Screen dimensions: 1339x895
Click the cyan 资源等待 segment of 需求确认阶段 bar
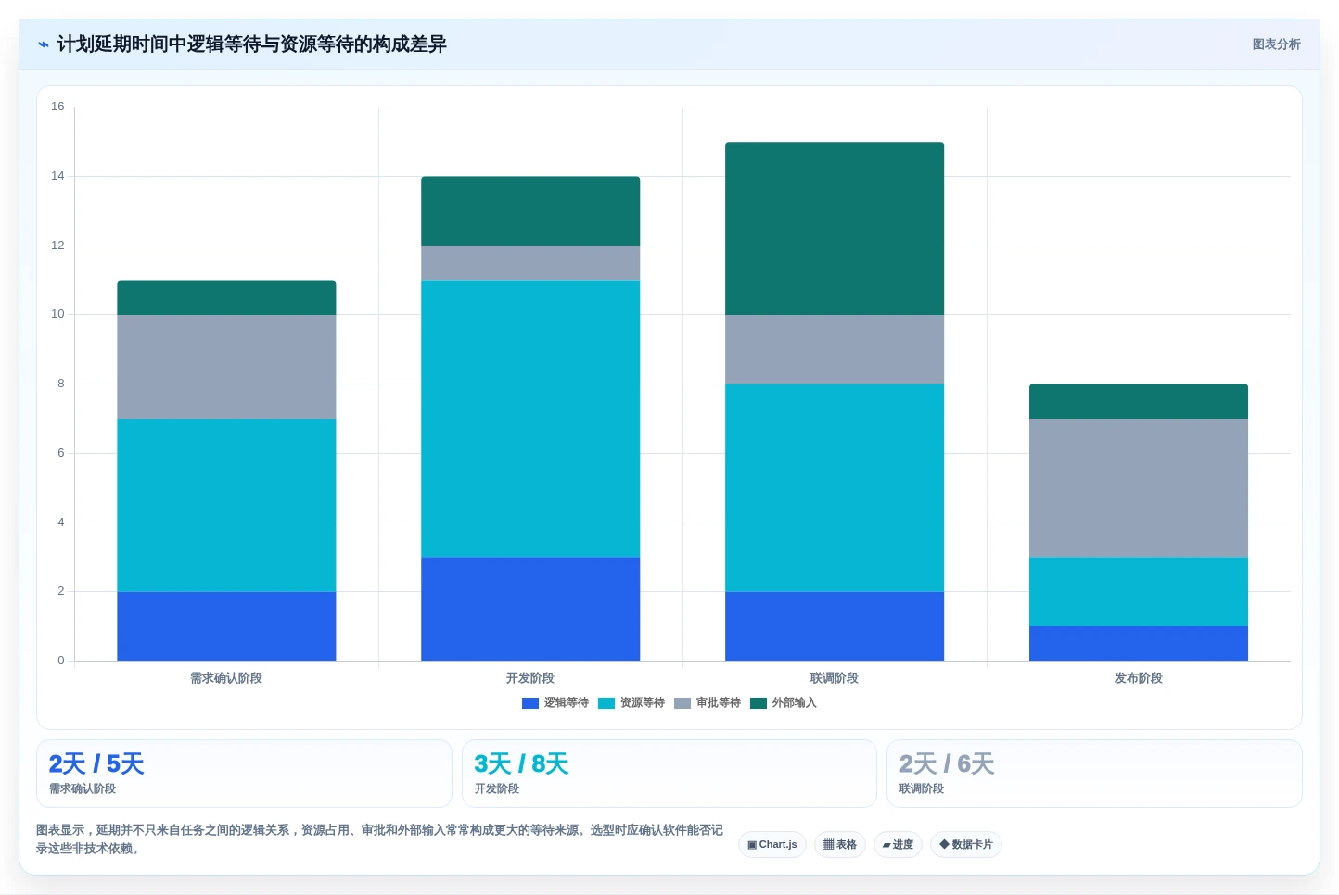point(226,505)
